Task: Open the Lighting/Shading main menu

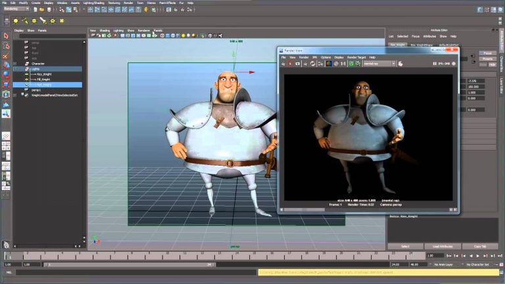Action: point(93,3)
